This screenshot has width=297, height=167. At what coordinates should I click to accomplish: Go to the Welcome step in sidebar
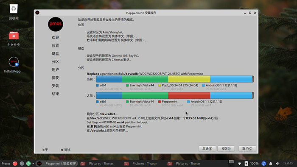tap(55, 37)
